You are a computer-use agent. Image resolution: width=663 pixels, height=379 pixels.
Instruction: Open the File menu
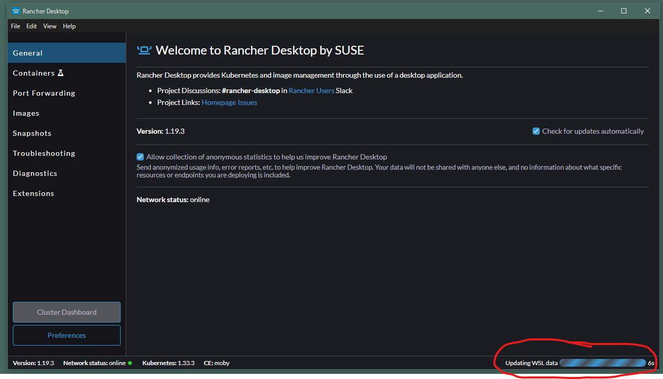click(x=15, y=26)
